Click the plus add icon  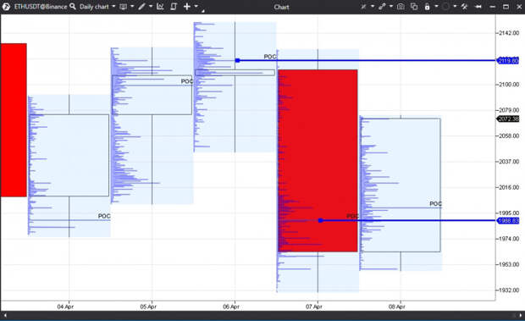coord(187,7)
